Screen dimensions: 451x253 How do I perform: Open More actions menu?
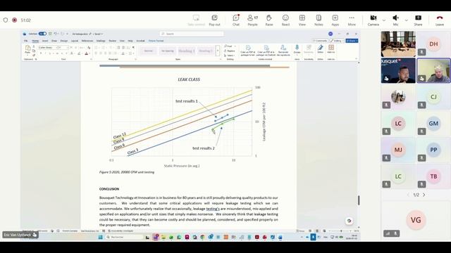pyautogui.click(x=352, y=20)
